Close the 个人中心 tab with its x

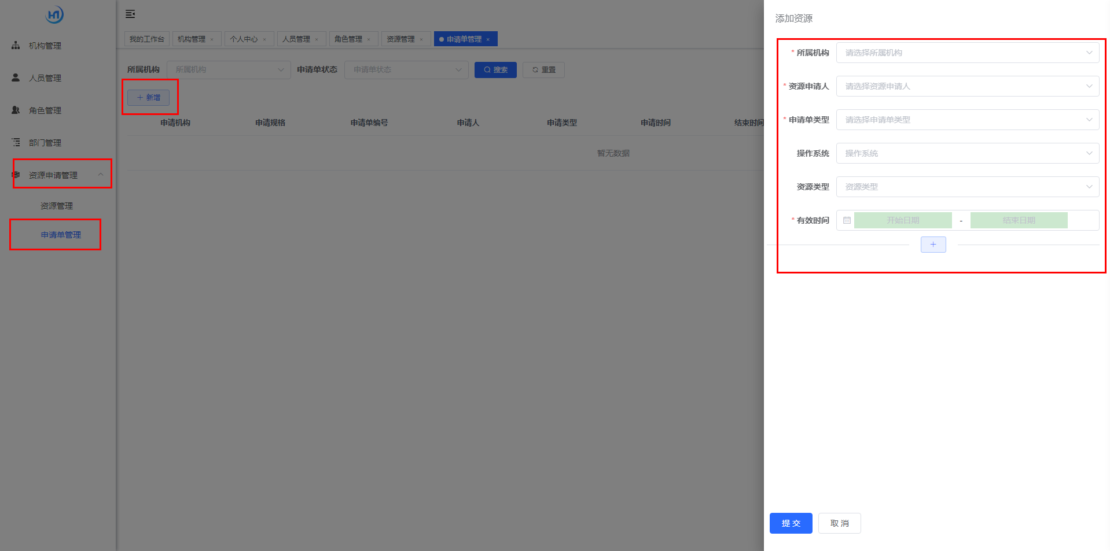point(264,39)
